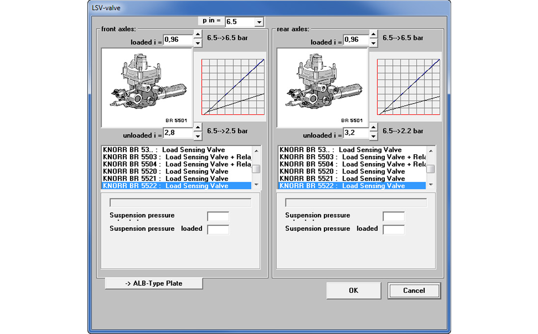
Task: Click the front axles 6.5-->6.5 bar text
Action: pyautogui.click(x=227, y=38)
